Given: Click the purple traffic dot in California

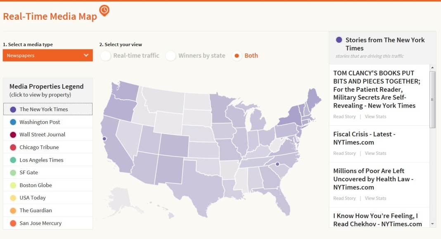Looking at the screenshot, I should click(x=104, y=139).
